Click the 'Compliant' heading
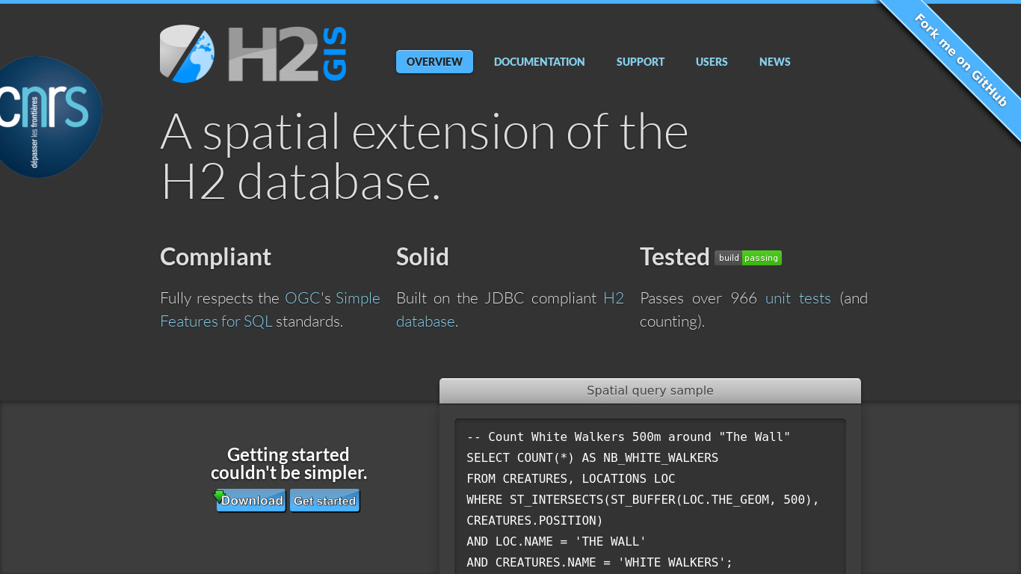 point(215,257)
